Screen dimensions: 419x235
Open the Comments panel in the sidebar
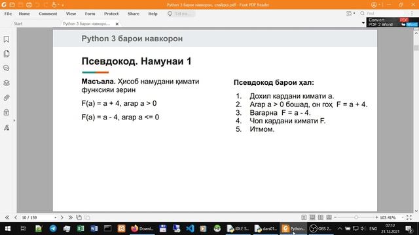click(x=7, y=68)
